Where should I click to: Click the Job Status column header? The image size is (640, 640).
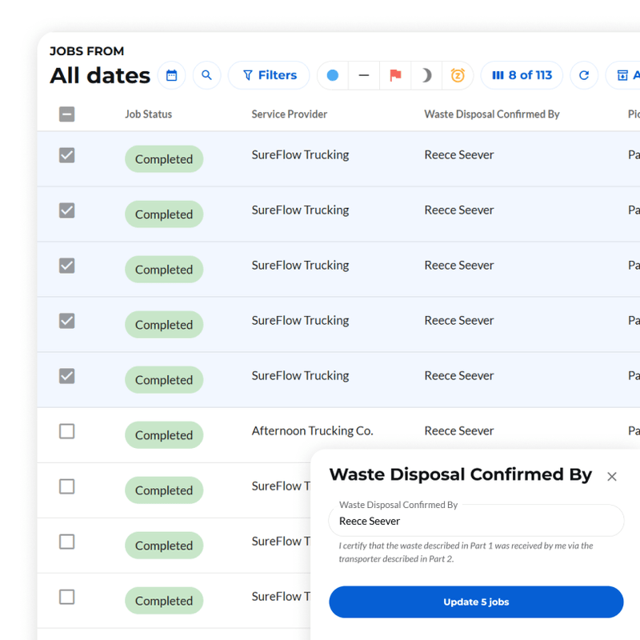149,114
